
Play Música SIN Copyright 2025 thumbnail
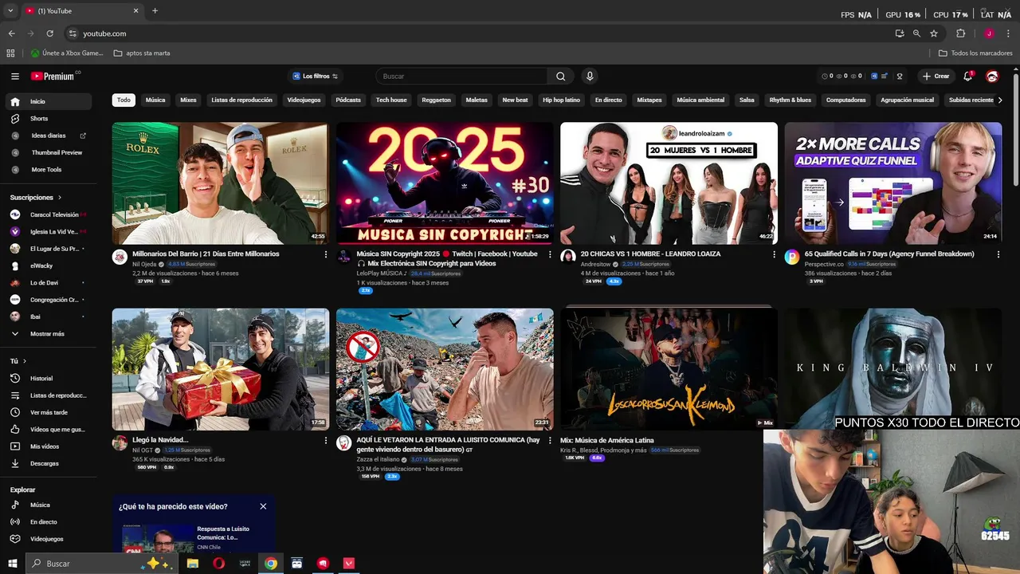tap(445, 183)
